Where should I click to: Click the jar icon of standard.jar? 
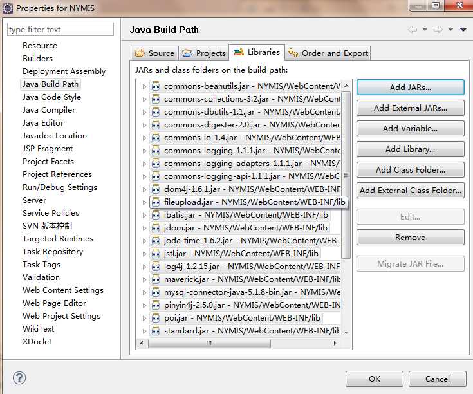[x=156, y=331]
